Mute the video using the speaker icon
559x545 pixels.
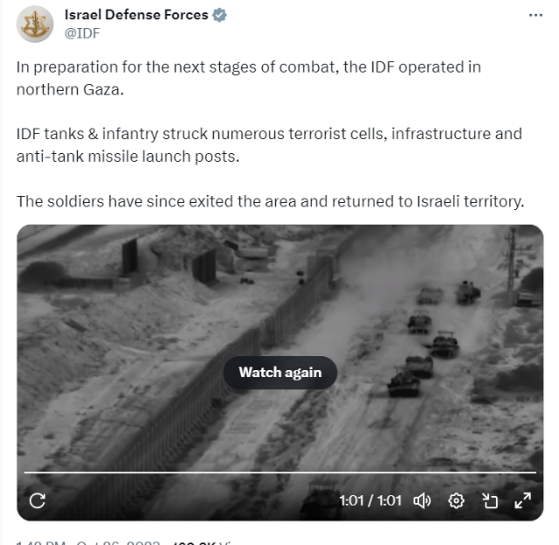(x=422, y=500)
